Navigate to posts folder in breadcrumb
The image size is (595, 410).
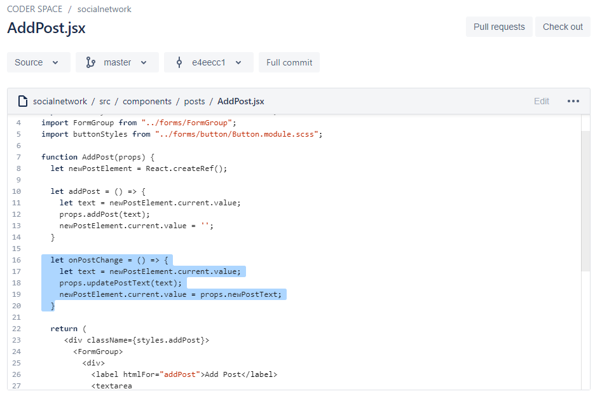tap(195, 101)
